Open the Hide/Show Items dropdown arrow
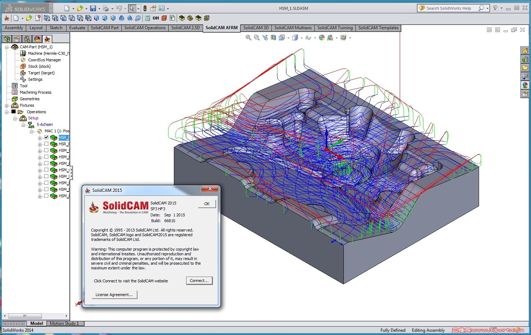Viewport: 531px width, 335px height. pos(315,38)
